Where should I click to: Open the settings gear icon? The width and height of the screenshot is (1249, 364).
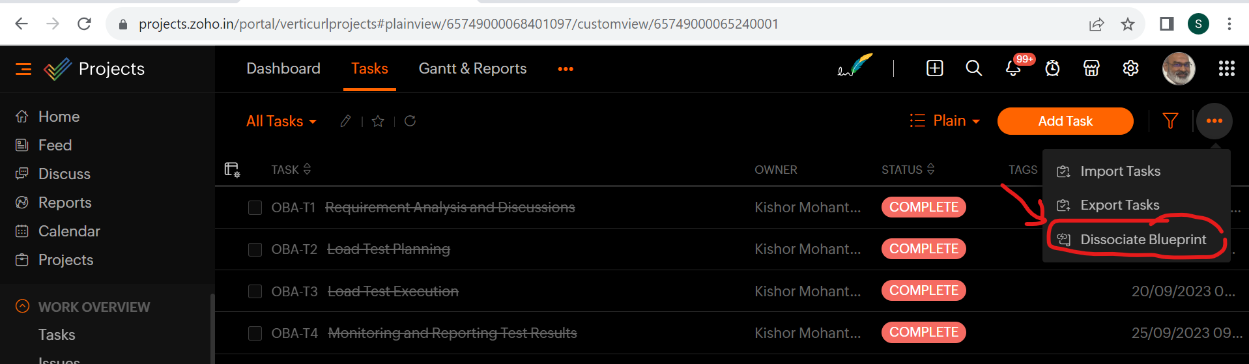pyautogui.click(x=1130, y=68)
